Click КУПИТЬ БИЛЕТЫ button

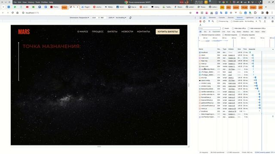point(168,32)
